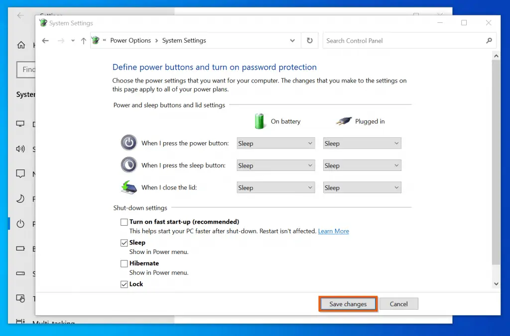Expand close lid On battery dropdown
The image size is (510, 336).
[x=275, y=188]
